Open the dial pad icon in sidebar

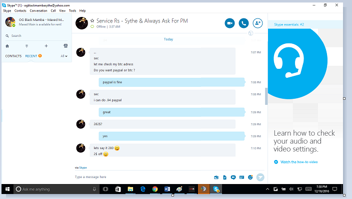(26, 46)
